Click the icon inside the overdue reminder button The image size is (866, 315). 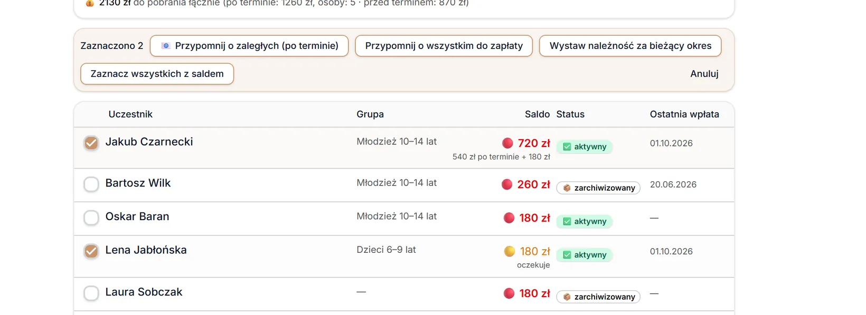pyautogui.click(x=166, y=46)
